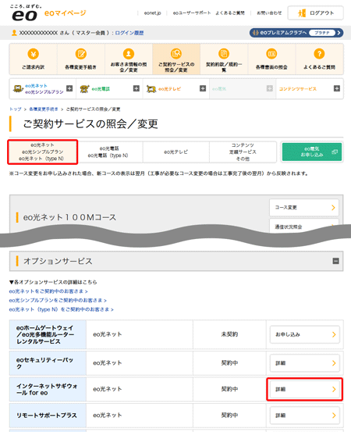Click the eo光電話 telephone mascot icon
Screen dimensions: 351x432
click(84, 89)
